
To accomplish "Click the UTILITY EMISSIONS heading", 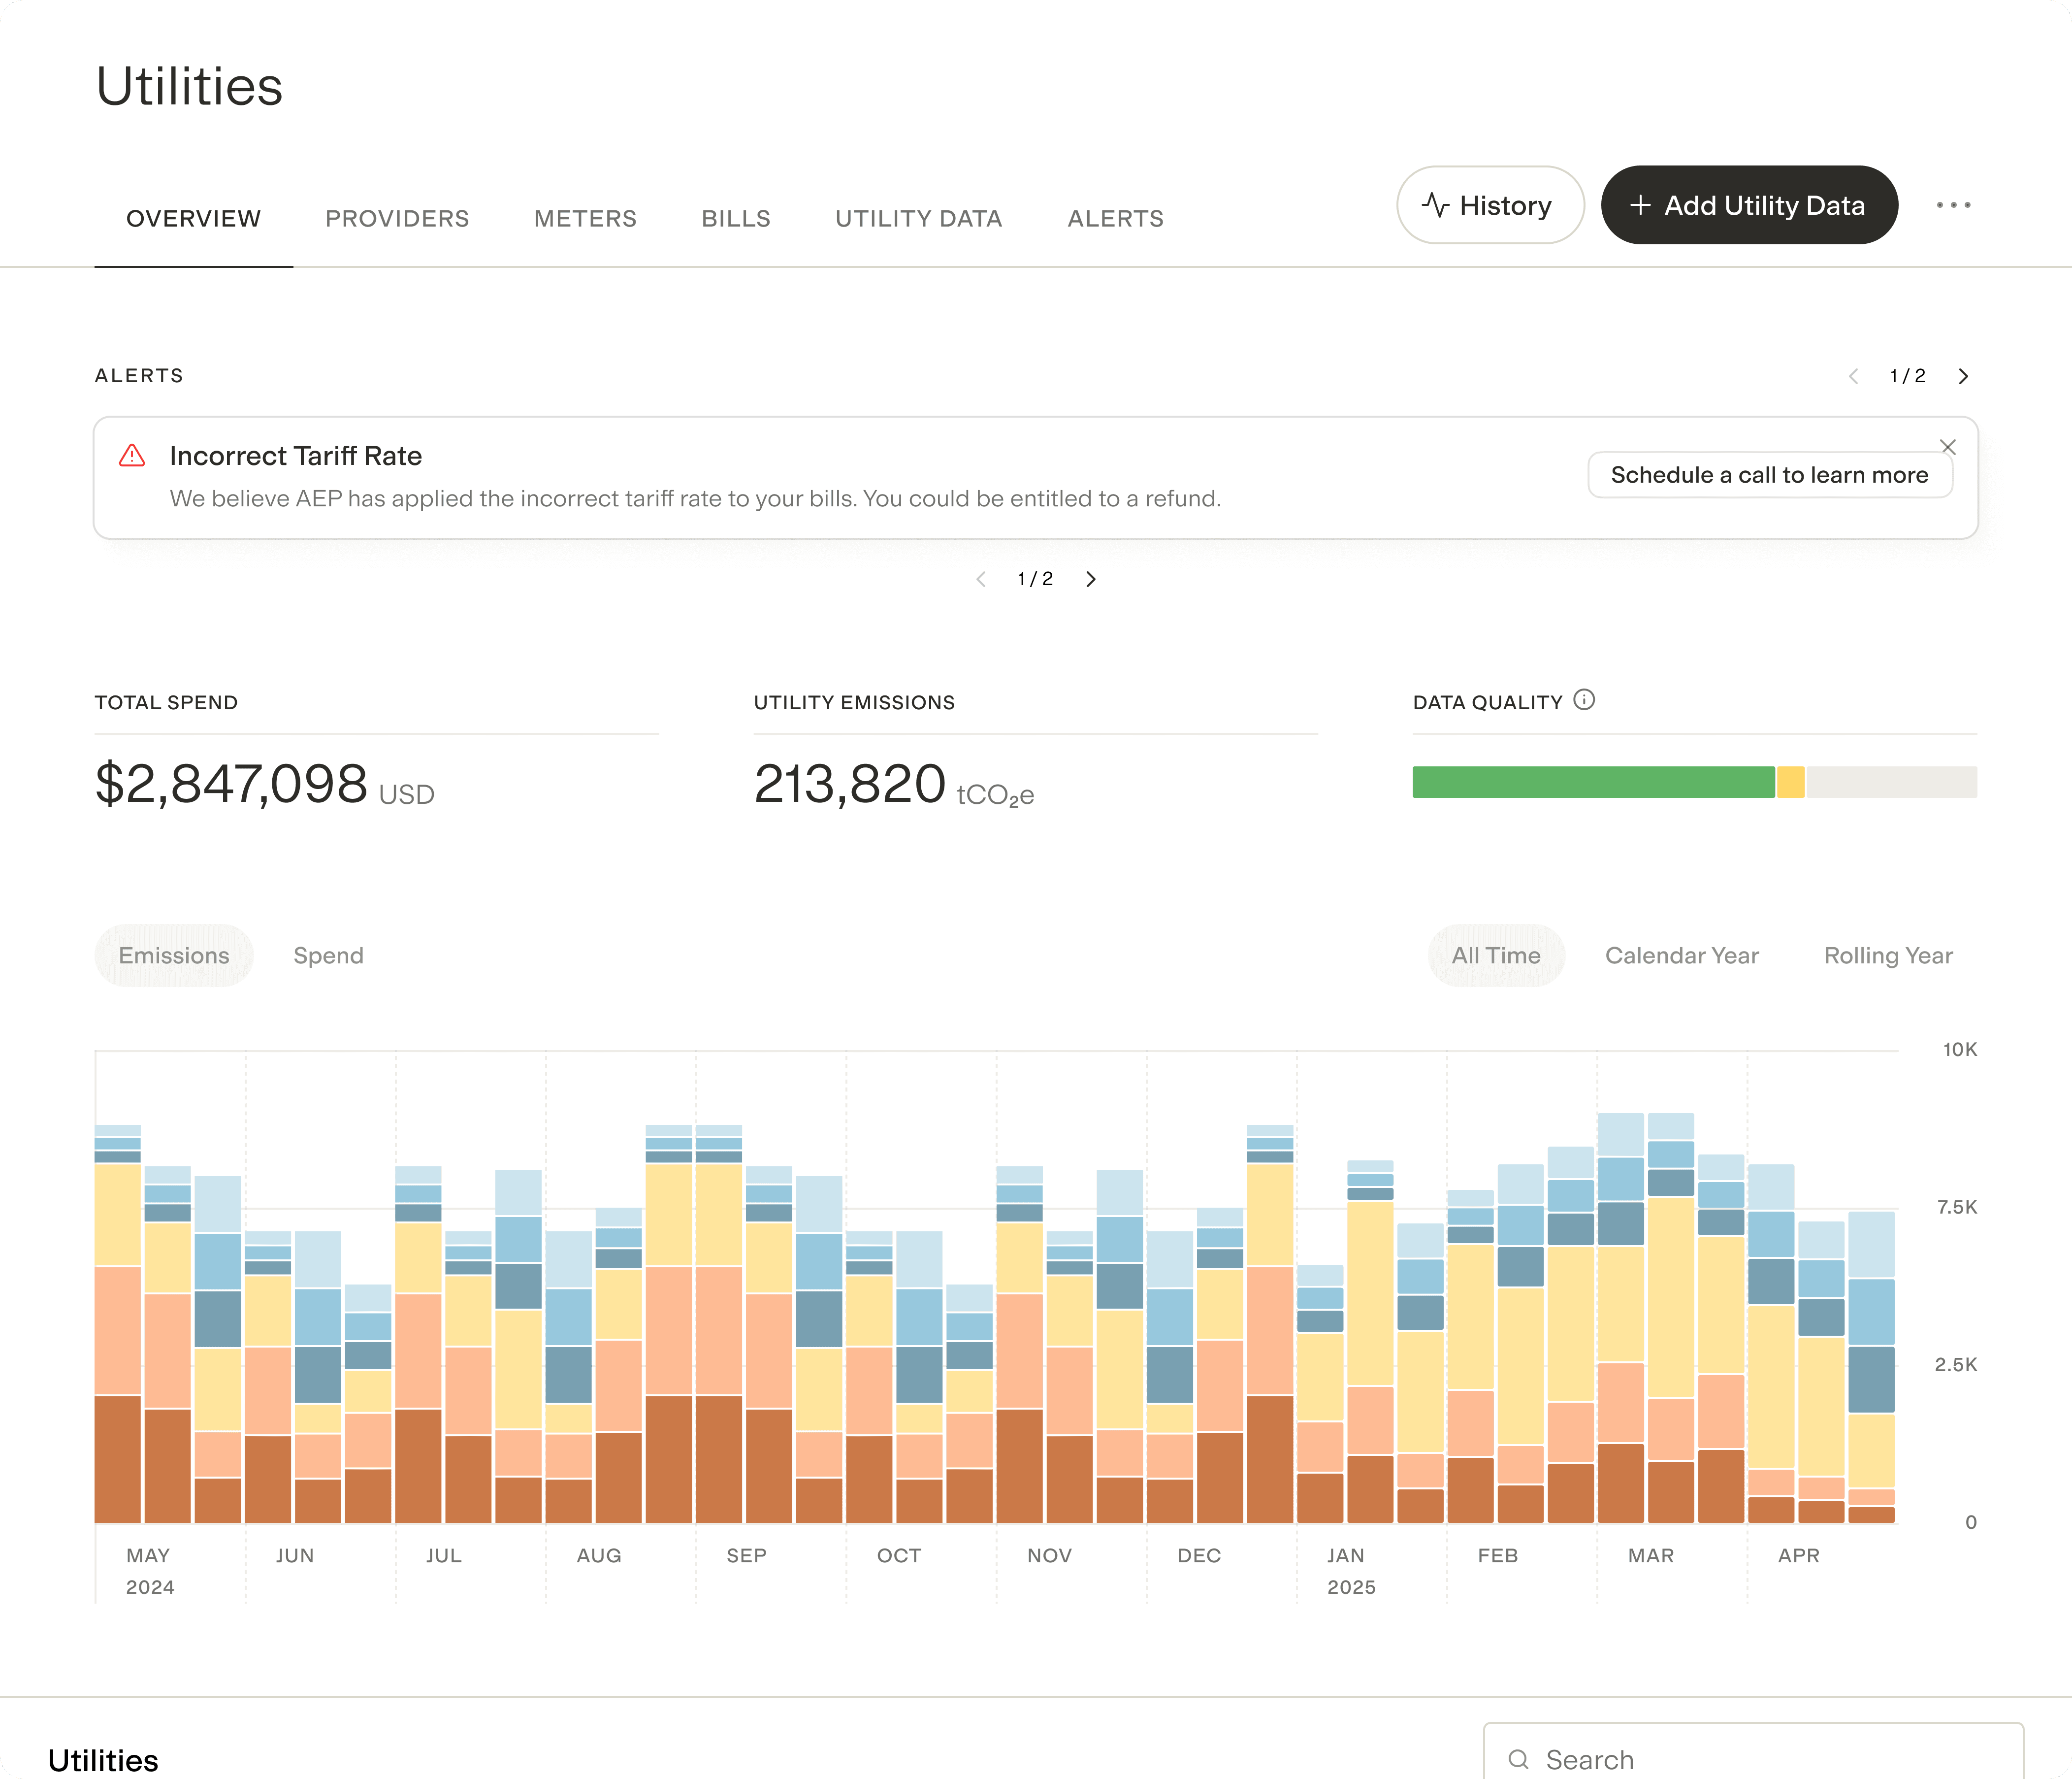I will (x=854, y=703).
